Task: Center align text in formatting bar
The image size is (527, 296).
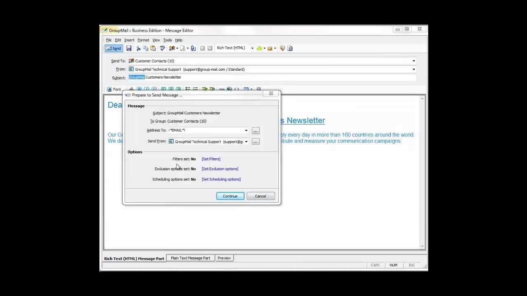Action: (171, 89)
